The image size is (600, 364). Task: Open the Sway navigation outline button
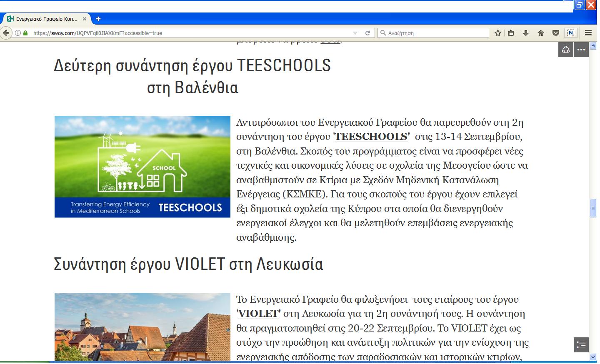(x=581, y=345)
